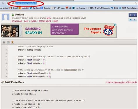The height and width of the screenshot is (109, 138).
Task: Open the Google bookmark
Action: 45,8
